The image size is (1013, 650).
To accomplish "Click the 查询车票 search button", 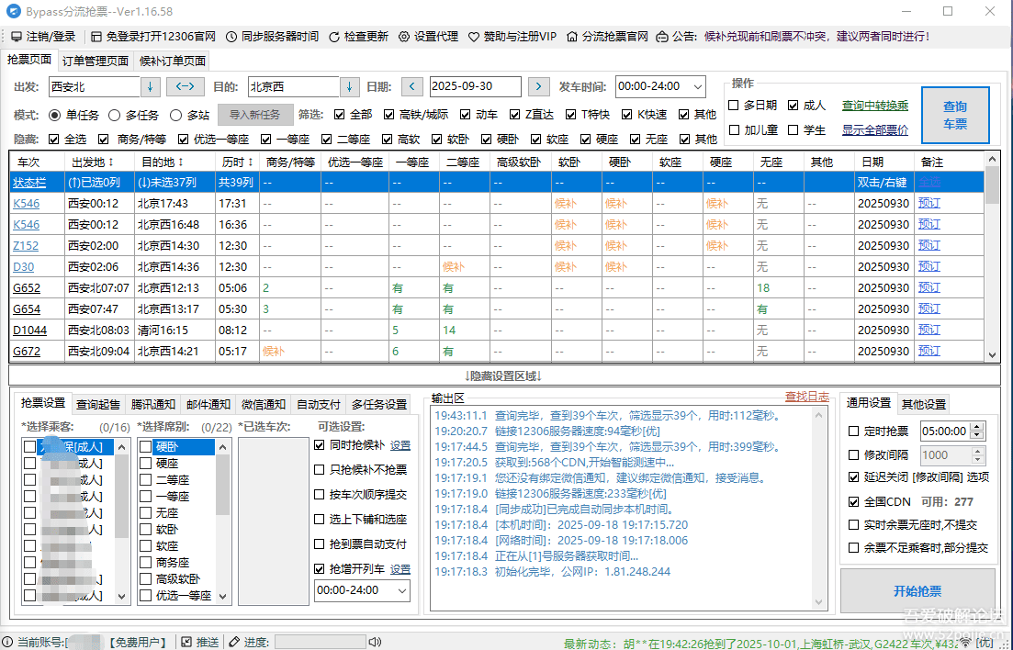I will click(x=955, y=115).
